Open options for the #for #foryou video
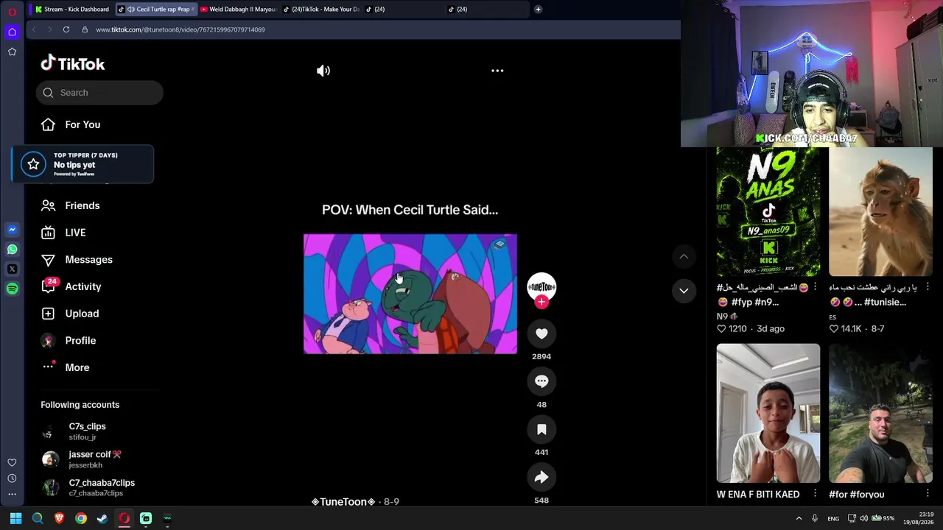 point(927,494)
